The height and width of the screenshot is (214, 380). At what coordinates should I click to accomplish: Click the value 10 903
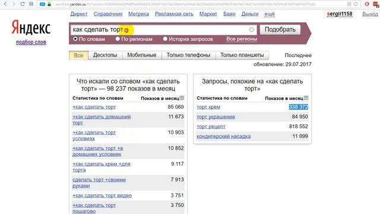[176, 133]
